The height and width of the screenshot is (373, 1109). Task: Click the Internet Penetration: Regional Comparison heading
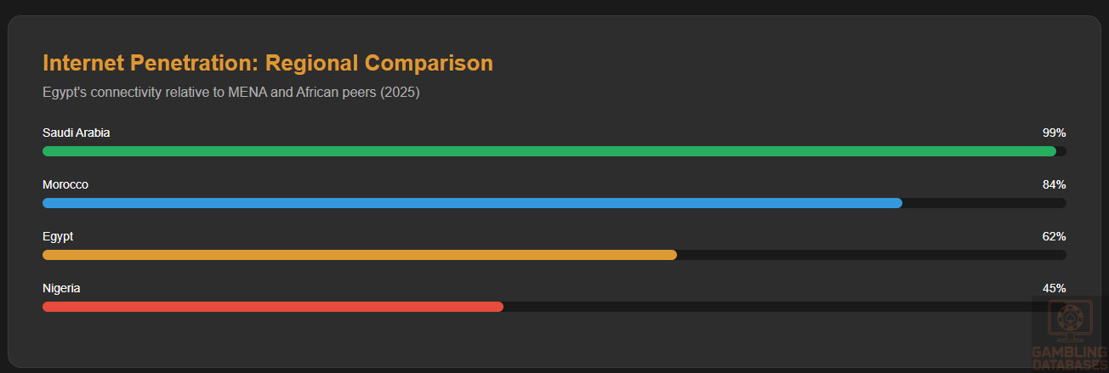pyautogui.click(x=268, y=63)
